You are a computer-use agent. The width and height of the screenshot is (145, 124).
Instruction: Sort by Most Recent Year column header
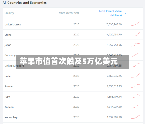coord(69,13)
